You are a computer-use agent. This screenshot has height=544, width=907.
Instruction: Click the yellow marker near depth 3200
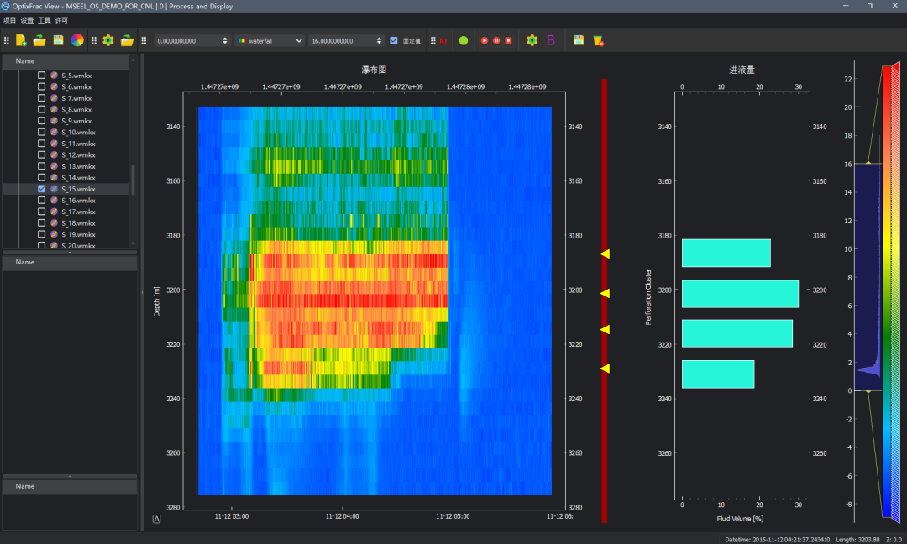click(x=605, y=293)
